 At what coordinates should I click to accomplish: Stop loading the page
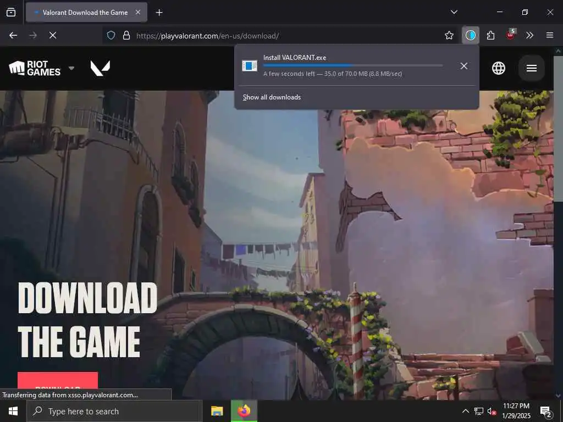(x=53, y=35)
